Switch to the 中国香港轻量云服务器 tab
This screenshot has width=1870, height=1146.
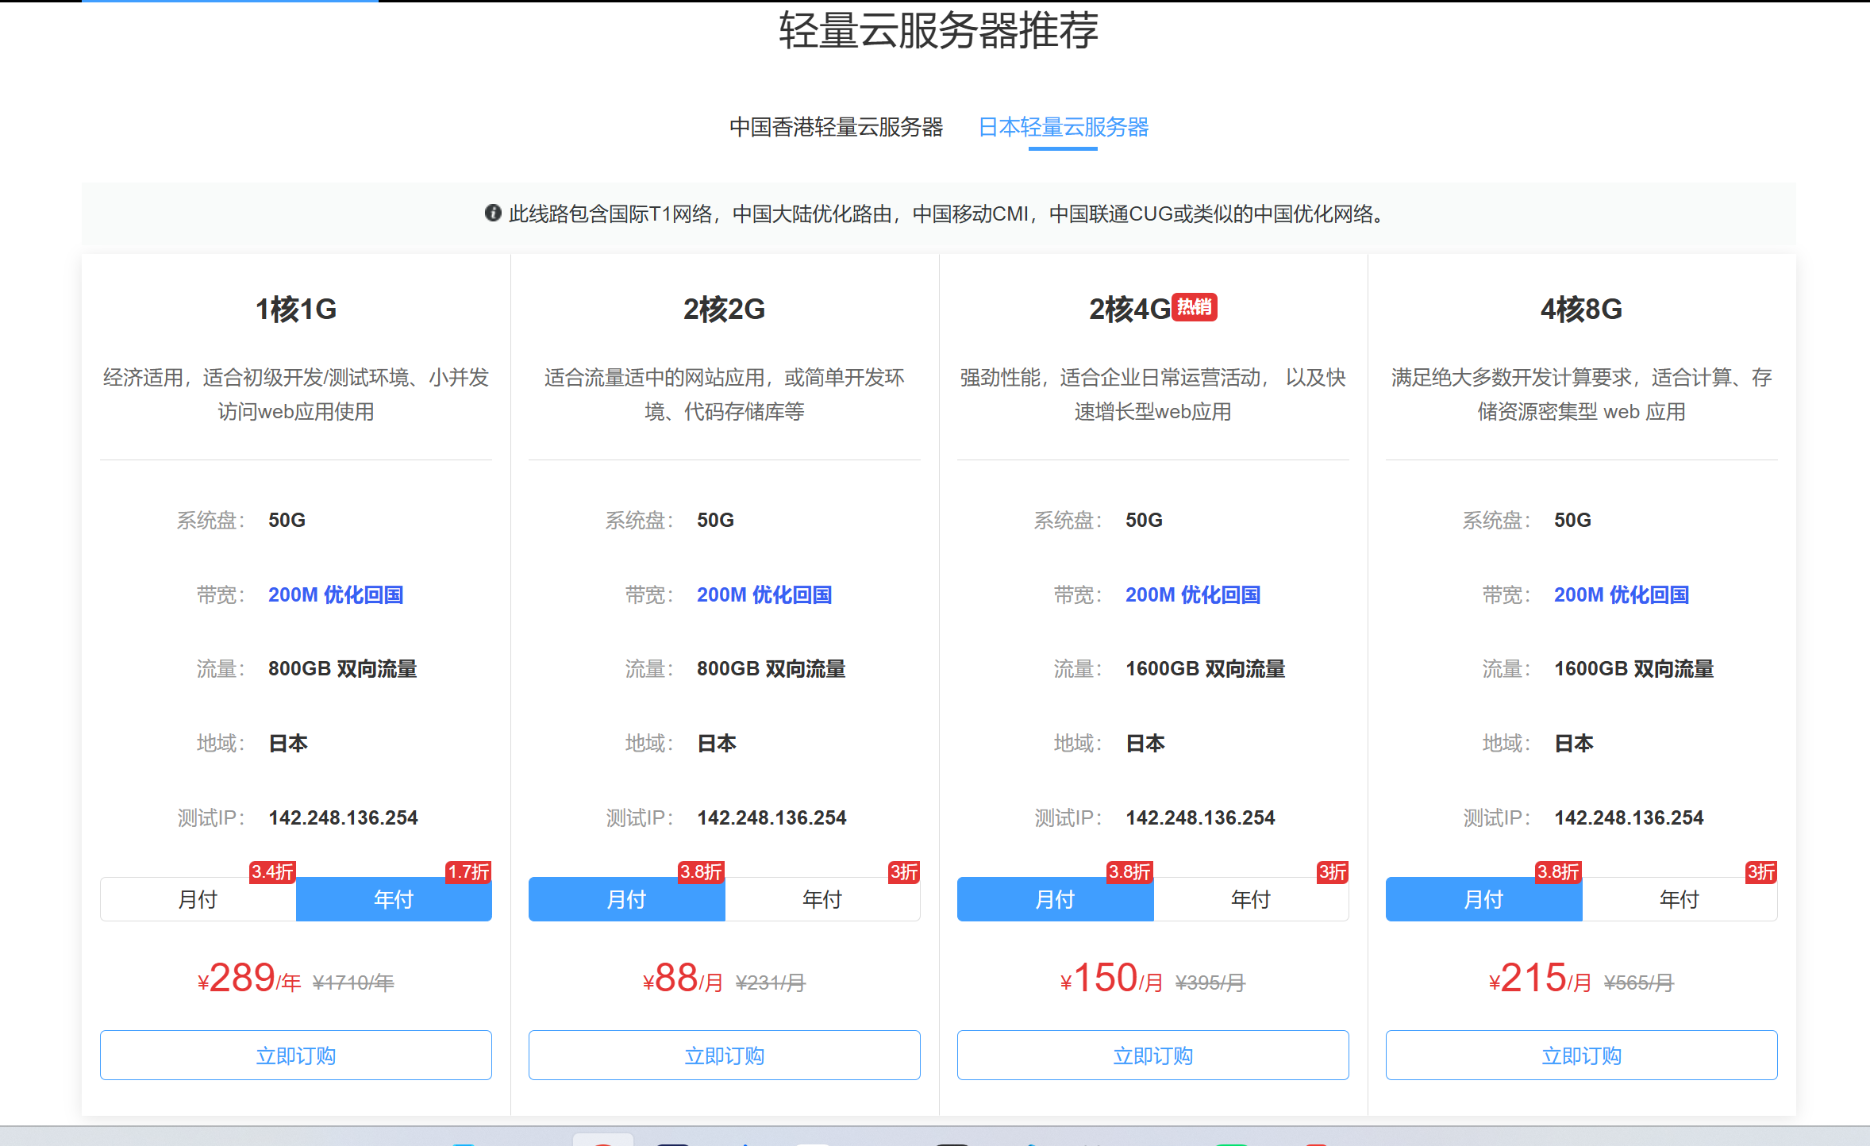tap(836, 127)
